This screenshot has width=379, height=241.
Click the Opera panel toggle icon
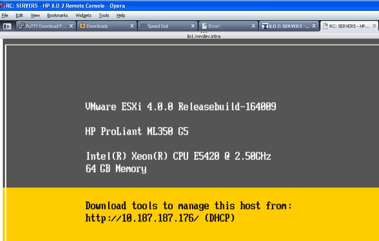click(x=7, y=26)
